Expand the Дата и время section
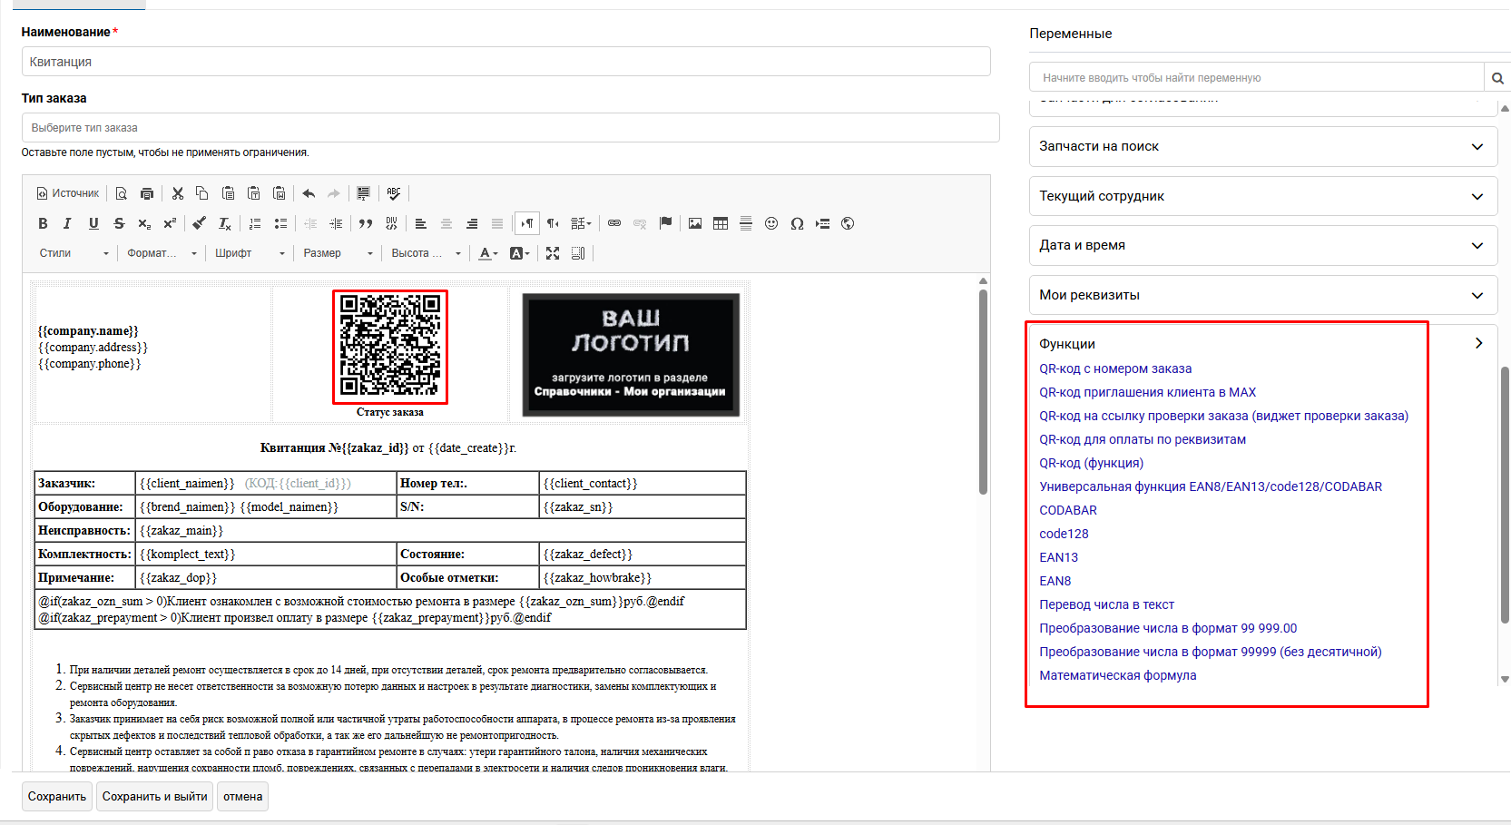Image resolution: width=1511 pixels, height=825 pixels. coord(1263,245)
